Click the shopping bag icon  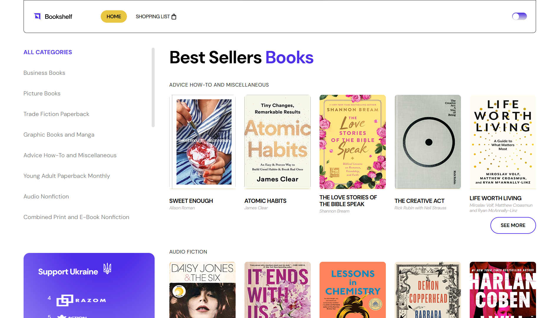[x=174, y=16]
